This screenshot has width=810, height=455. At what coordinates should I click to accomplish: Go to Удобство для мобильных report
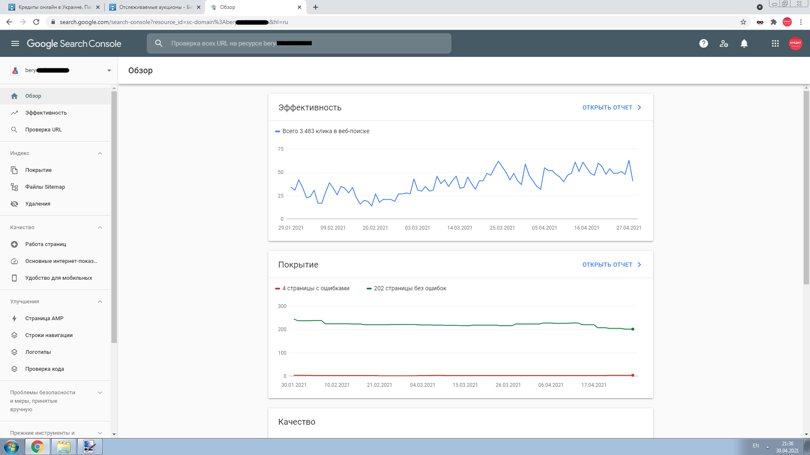(59, 278)
